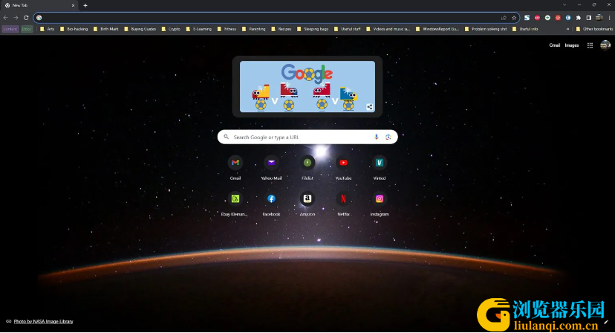Open the YouTube shortcut tile
This screenshot has width=615, height=333.
coord(343,167)
